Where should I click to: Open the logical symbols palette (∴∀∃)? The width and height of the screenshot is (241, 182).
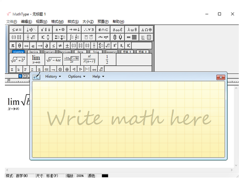coord(89,29)
